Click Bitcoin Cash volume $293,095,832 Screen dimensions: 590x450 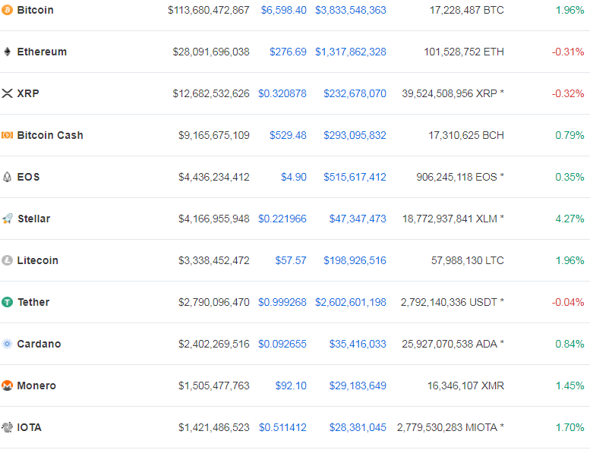(355, 135)
